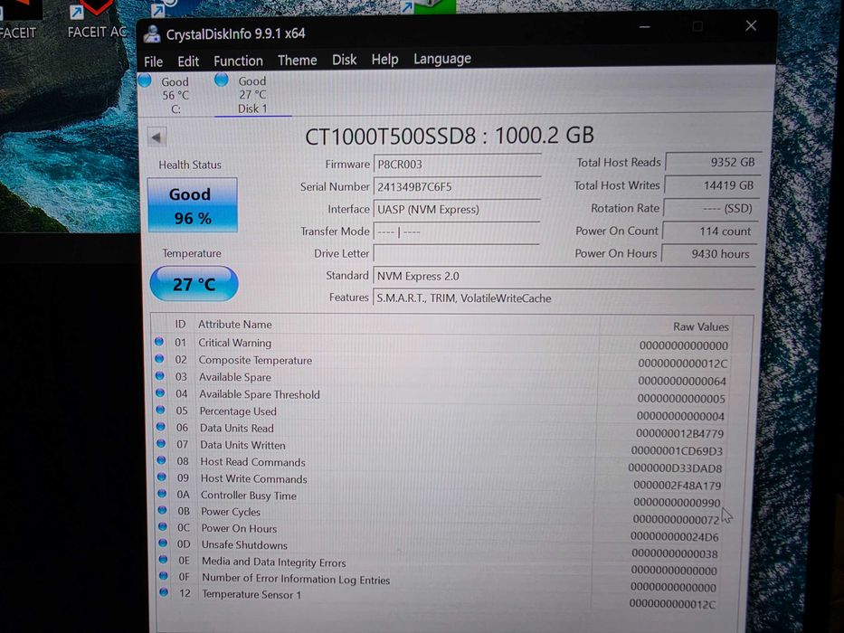844x633 pixels.
Task: Select the Critical Warning attribute row
Action: [x=441, y=344]
